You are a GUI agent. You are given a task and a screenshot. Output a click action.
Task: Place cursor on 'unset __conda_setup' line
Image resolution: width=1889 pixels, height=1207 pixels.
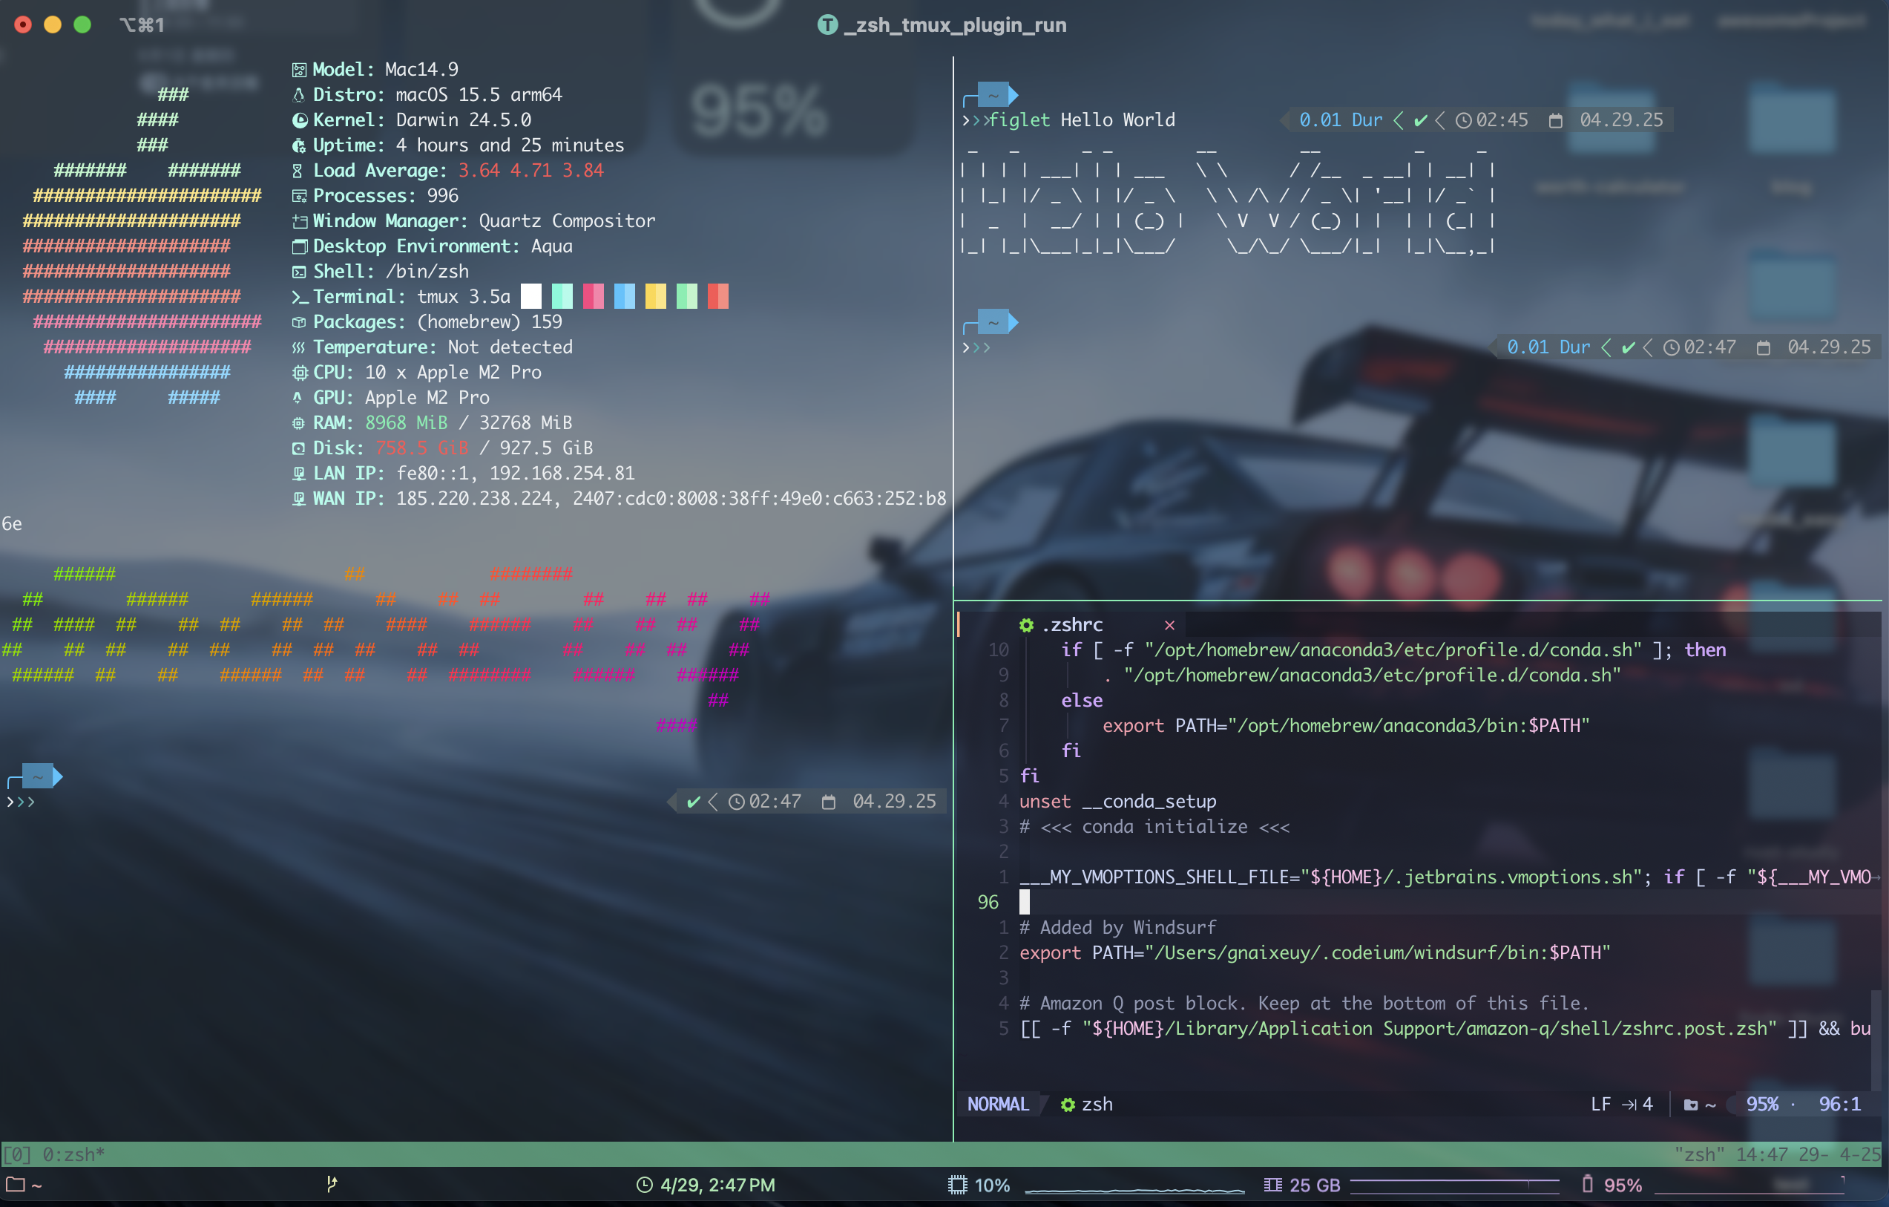click(x=1117, y=801)
